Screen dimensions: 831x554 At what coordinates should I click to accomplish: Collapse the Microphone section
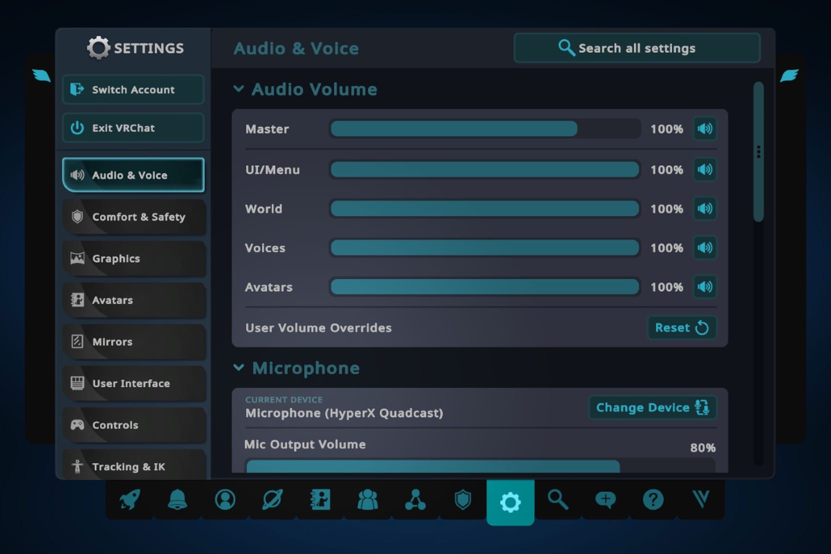[239, 367]
